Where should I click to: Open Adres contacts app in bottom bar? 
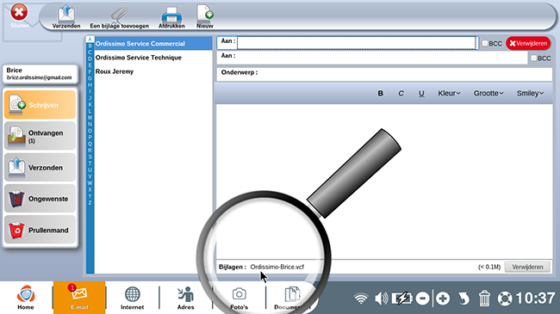[x=186, y=298]
